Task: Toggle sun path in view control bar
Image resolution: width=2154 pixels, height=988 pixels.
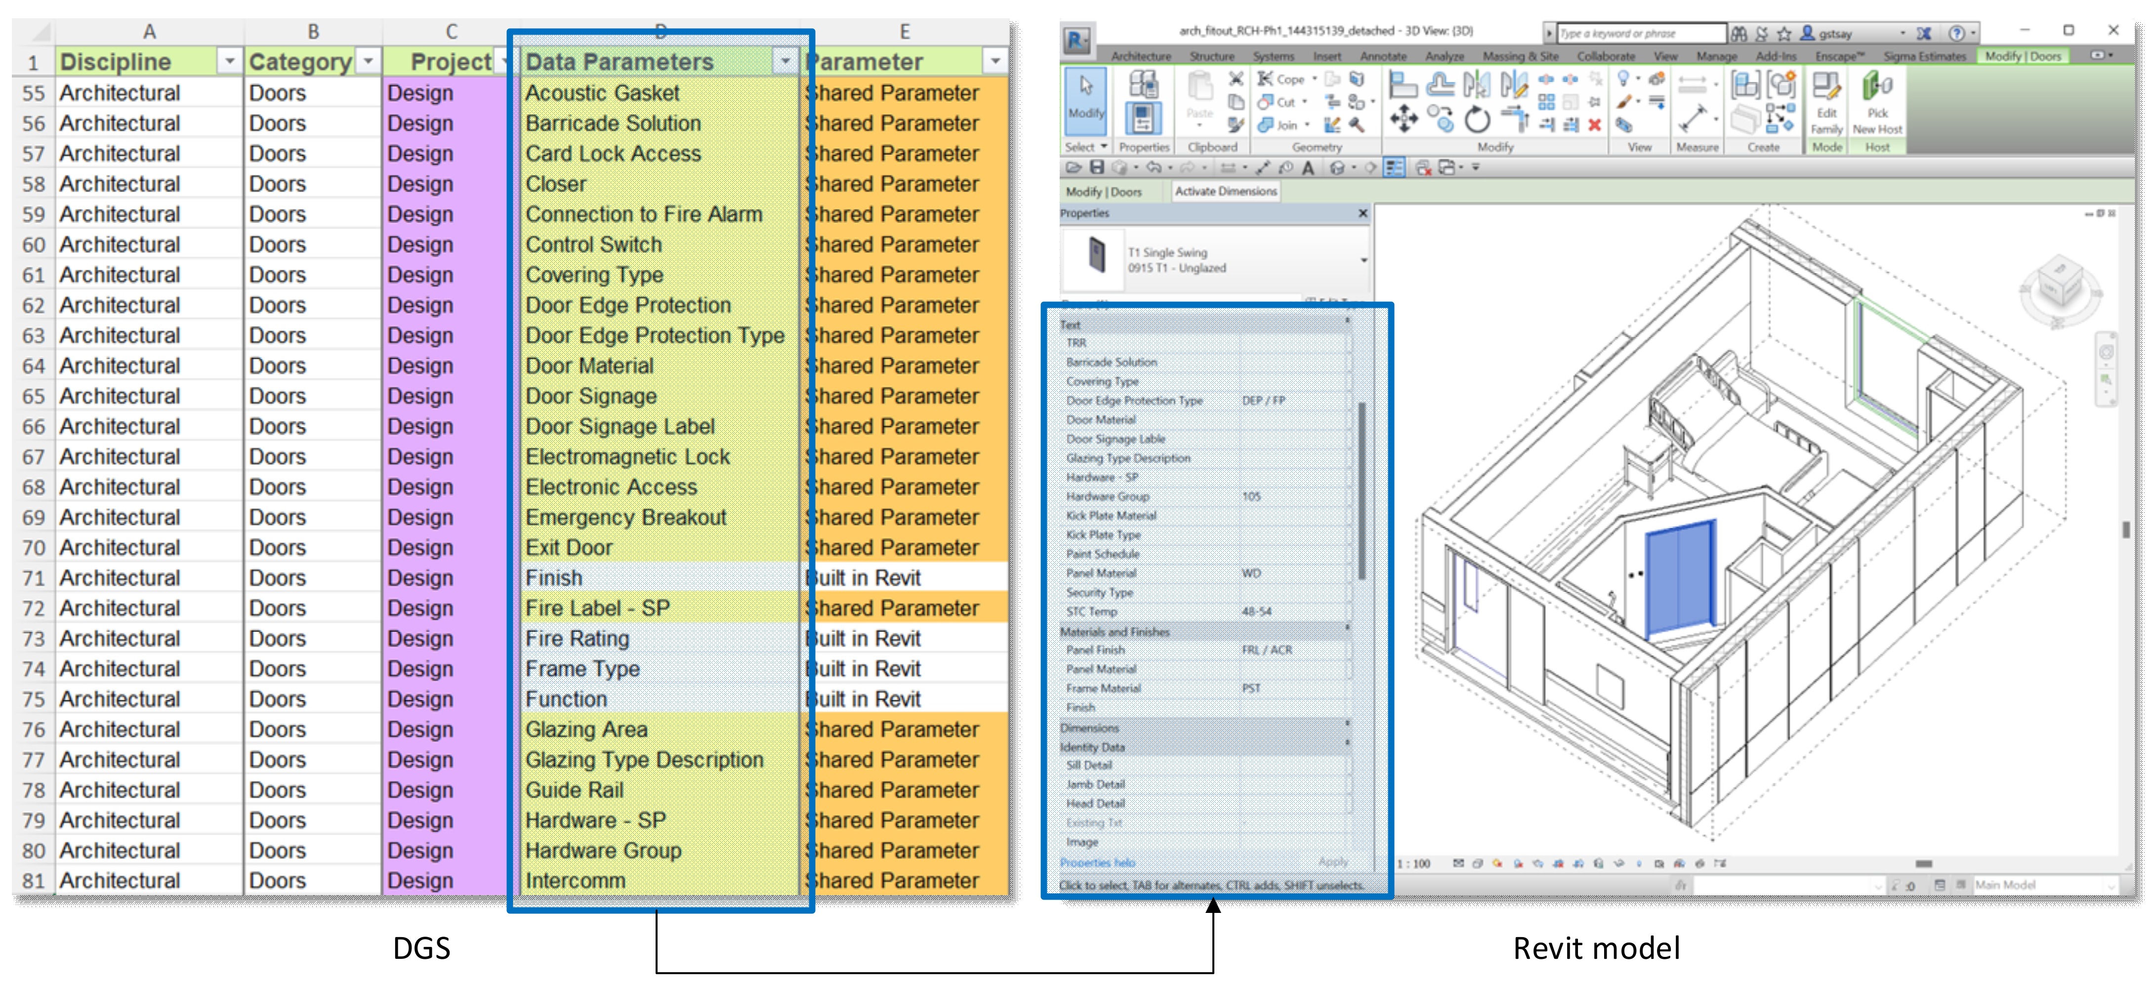Action: pyautogui.click(x=1497, y=864)
